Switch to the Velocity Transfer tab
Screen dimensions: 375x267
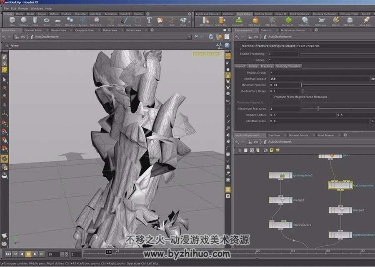pos(288,66)
